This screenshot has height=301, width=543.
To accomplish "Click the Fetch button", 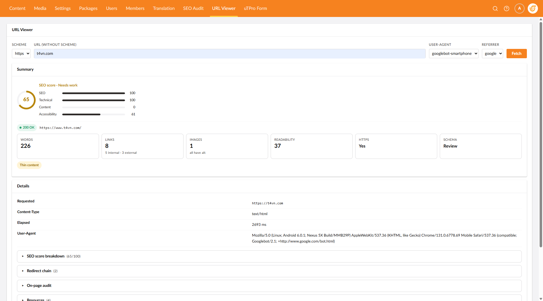I will pyautogui.click(x=516, y=53).
